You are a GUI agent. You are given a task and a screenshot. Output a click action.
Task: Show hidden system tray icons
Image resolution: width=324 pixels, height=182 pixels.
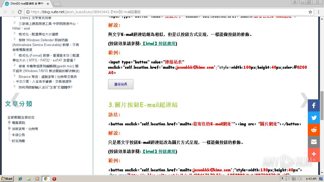click(x=282, y=179)
